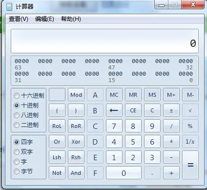
Task: Click the Not bitwise button
Action: pyautogui.click(x=57, y=173)
